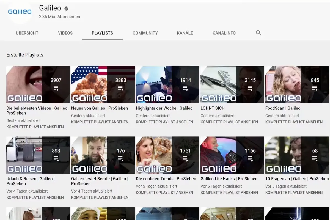Image resolution: width=330 pixels, height=220 pixels.
Task: Click 'Vor 5 Tagen aktualisiert' under Die coolsten Trends
Action: point(156,186)
